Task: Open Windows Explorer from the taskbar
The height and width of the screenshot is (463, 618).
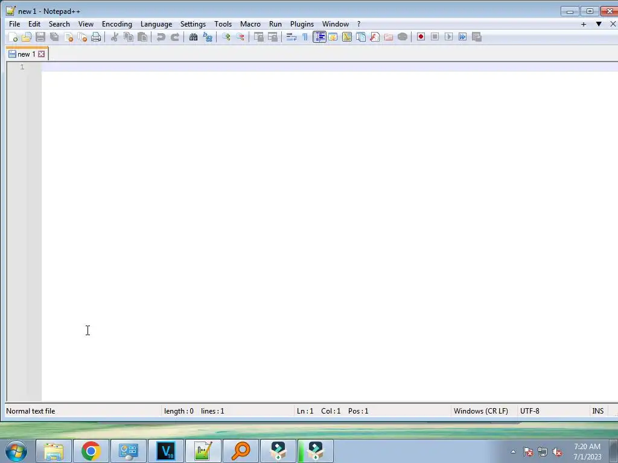Action: coord(54,451)
